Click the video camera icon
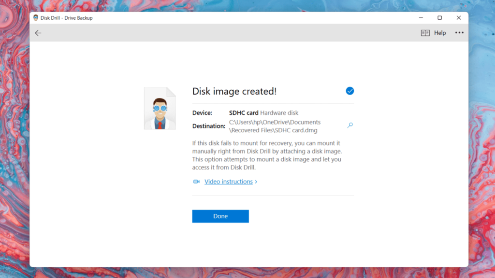The image size is (495, 278). [196, 182]
